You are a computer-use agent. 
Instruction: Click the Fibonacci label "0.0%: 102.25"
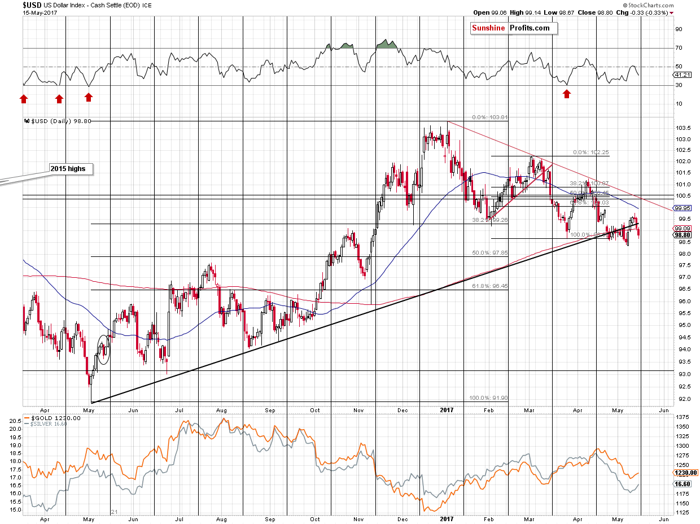coord(590,152)
